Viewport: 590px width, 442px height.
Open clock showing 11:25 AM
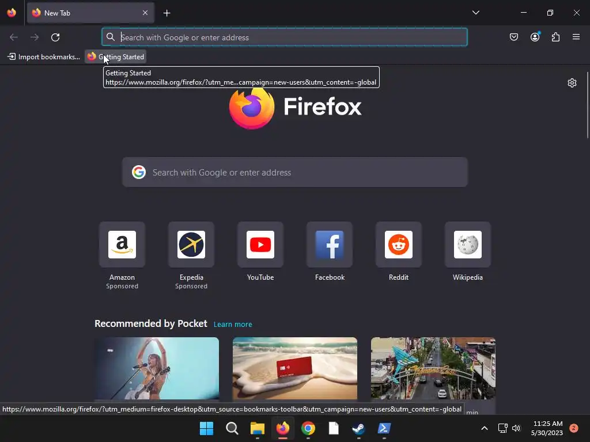coord(547,428)
